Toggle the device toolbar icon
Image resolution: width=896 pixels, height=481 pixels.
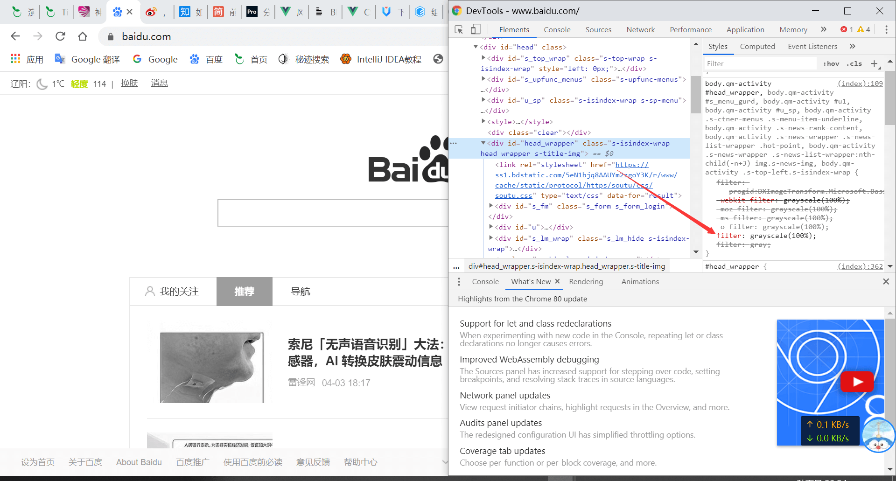[x=475, y=29]
